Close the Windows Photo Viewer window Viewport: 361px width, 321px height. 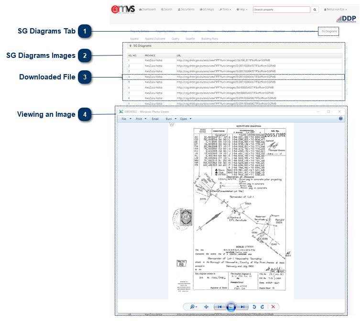click(x=339, y=111)
